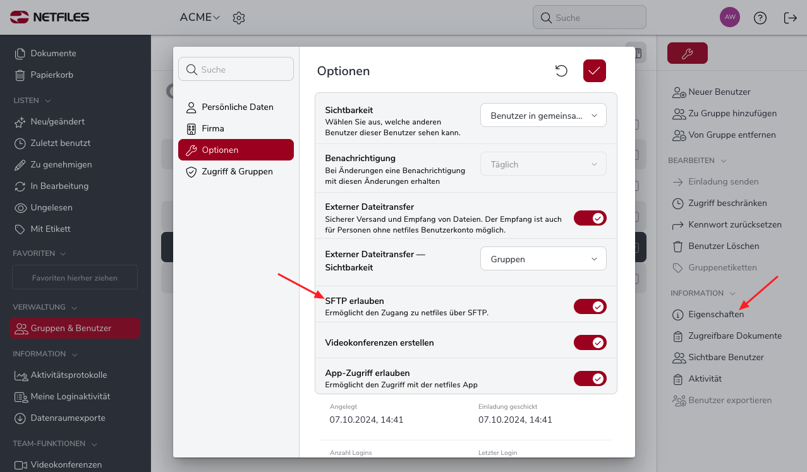Image resolution: width=807 pixels, height=472 pixels.
Task: Open the settings gear next to ACME
Action: pyautogui.click(x=239, y=18)
